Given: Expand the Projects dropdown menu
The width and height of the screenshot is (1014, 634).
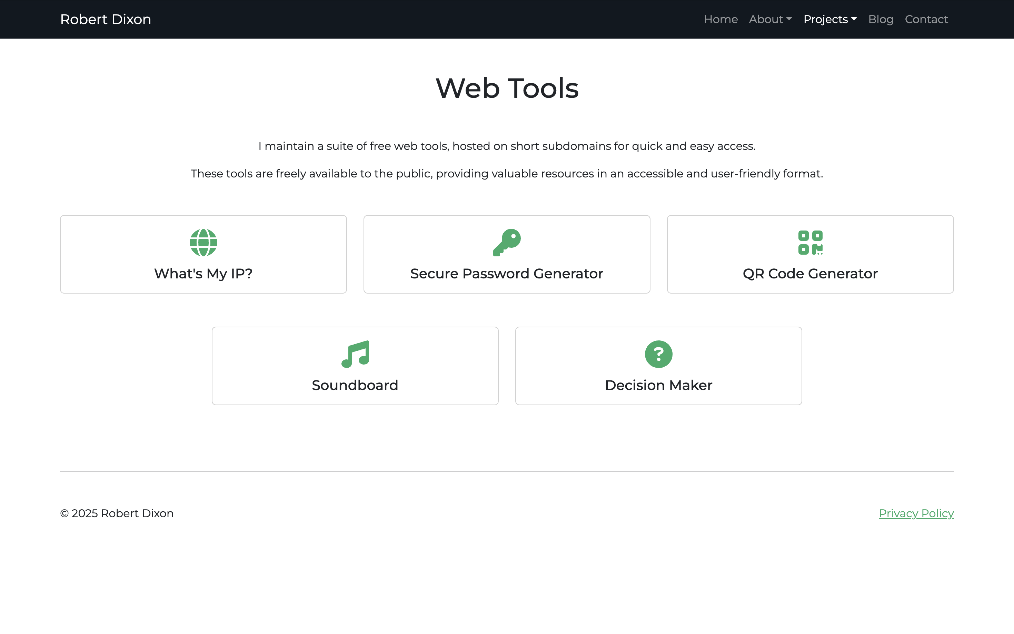Looking at the screenshot, I should click(830, 19).
